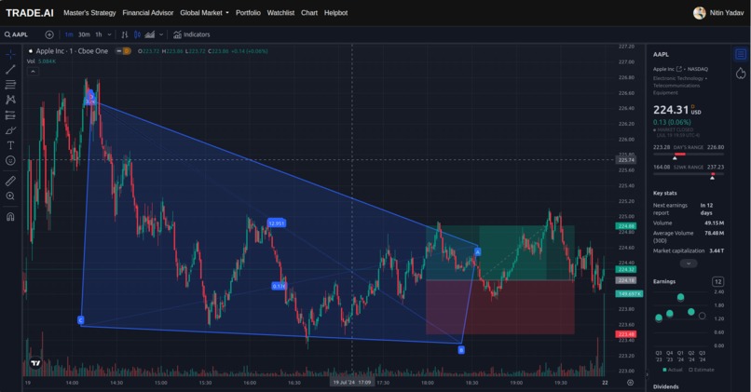Image resolution: width=751 pixels, height=392 pixels.
Task: Open the emoji and sticker icons tool
Action: coord(10,161)
